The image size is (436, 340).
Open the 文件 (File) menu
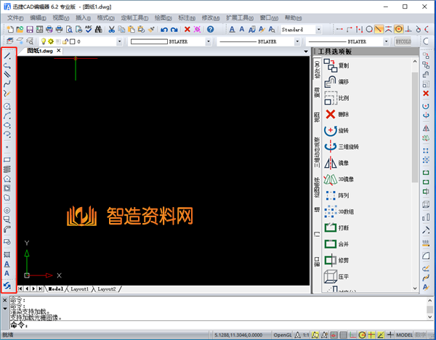(x=15, y=17)
